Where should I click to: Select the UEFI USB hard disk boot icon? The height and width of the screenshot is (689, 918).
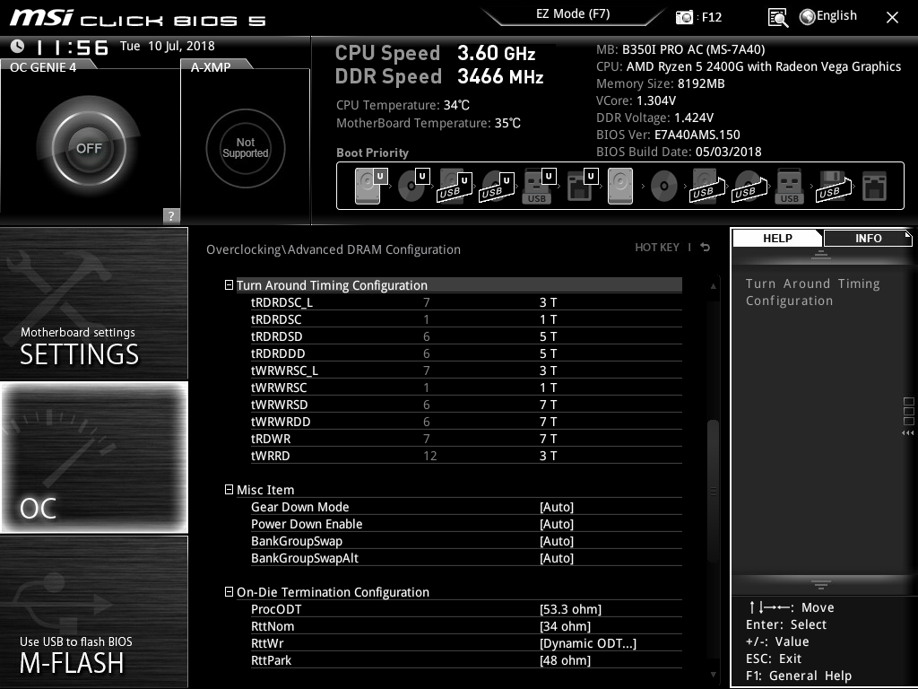[x=455, y=186]
